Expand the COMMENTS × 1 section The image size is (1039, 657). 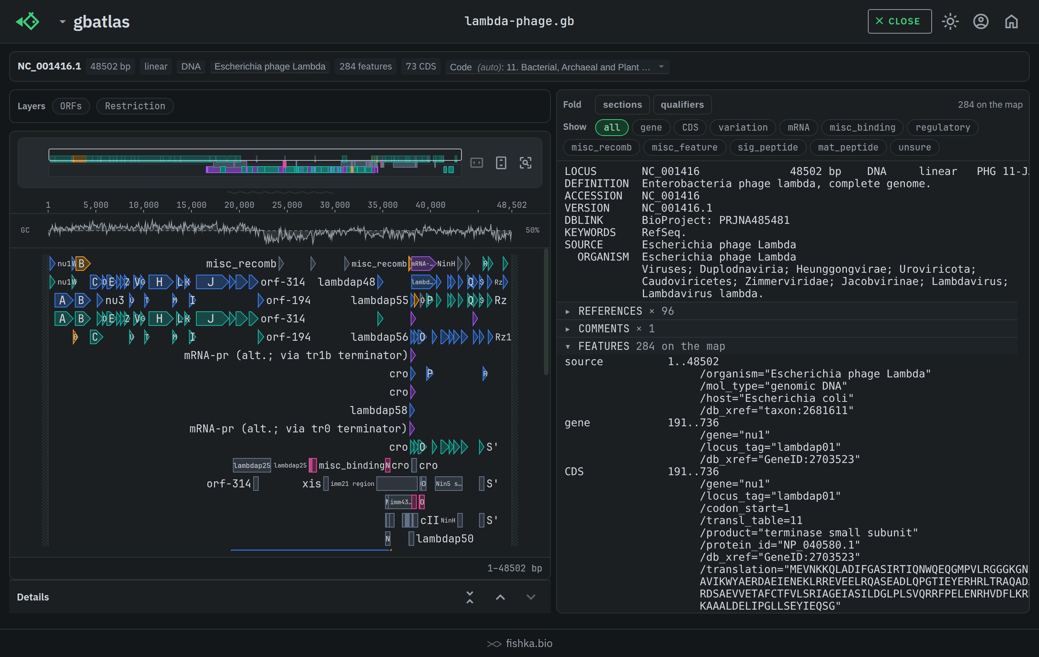787,329
